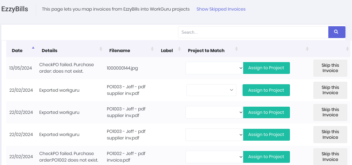Screen dimensions: 352x165
Task: Open project dropdown in fourth row, 22/02/2024 Exported workguru
Action: coord(215,135)
